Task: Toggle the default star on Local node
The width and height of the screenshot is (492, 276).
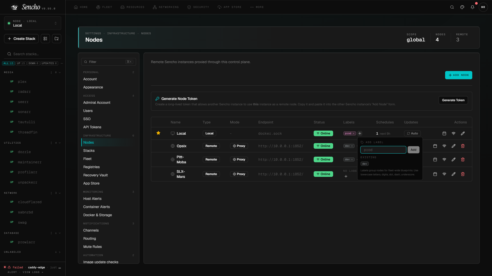Action: (158, 133)
